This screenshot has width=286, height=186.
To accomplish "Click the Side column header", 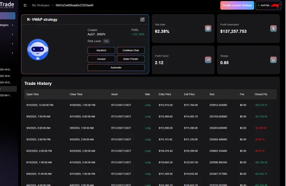I will pos(147,94).
